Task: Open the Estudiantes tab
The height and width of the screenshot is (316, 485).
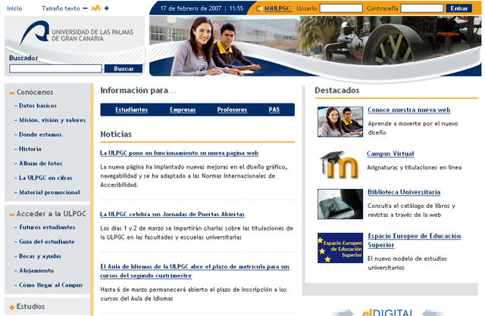Action: pyautogui.click(x=131, y=110)
